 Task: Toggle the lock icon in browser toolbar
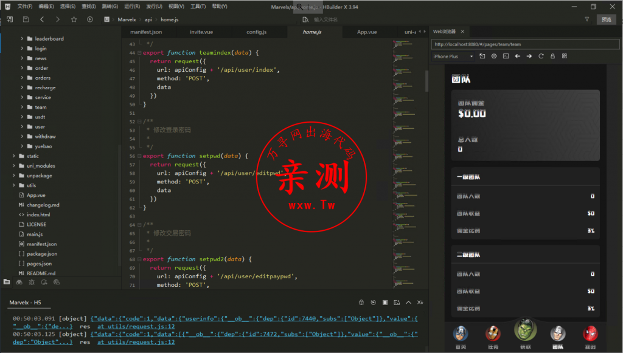(x=552, y=57)
